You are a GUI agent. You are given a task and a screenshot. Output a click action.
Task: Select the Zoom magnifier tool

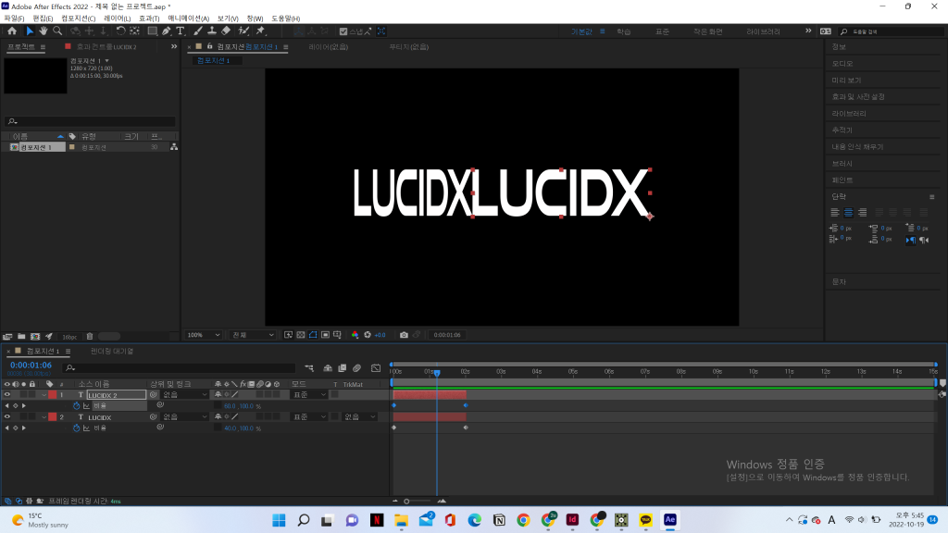(57, 31)
